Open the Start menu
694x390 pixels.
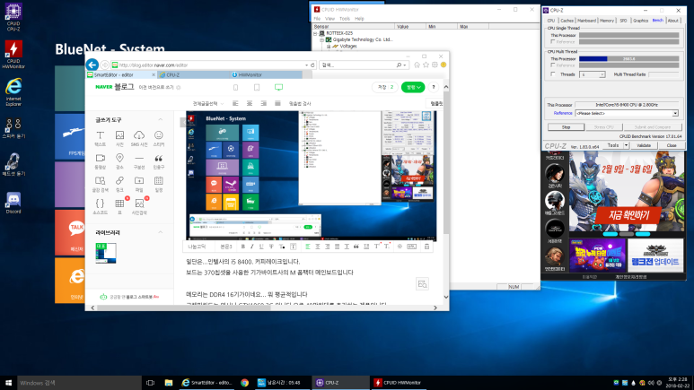point(8,383)
